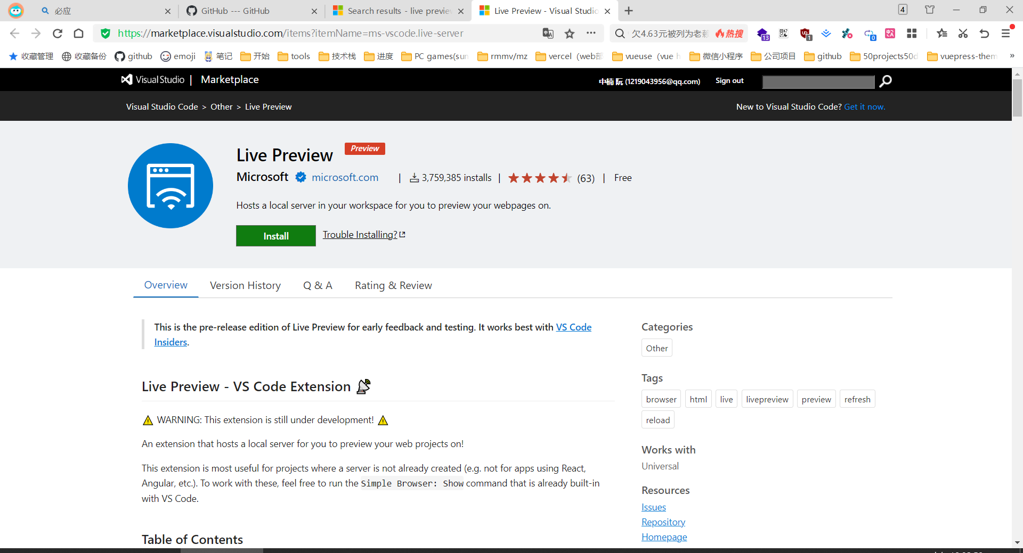Open the extensions grid icon
Screen dimensions: 1023x553
[x=912, y=34]
